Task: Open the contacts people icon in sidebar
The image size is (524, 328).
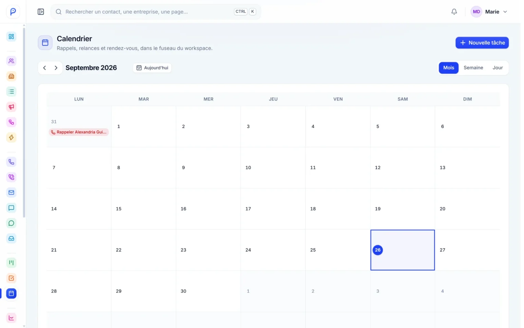Action: (x=11, y=61)
